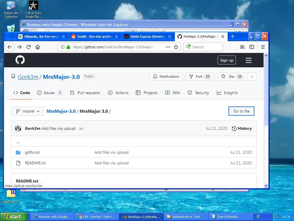Select the Risorse del Computer desktop icon

click(11, 9)
